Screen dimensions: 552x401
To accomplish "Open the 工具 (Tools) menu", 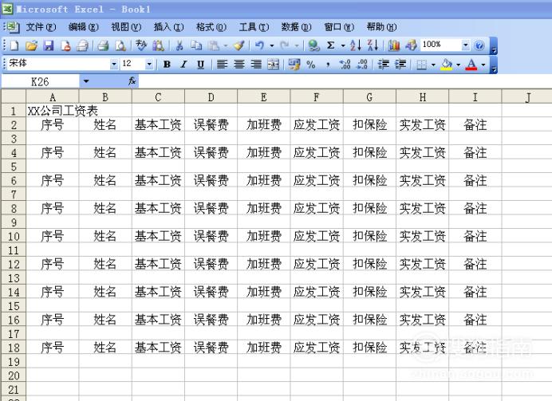I will coord(254,27).
